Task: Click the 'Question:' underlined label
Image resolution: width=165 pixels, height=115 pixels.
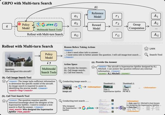Action: pos(10,69)
